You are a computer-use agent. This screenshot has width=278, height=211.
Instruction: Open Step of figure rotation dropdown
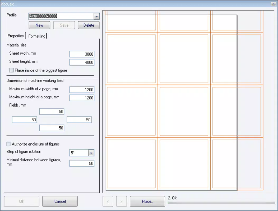tap(91, 153)
